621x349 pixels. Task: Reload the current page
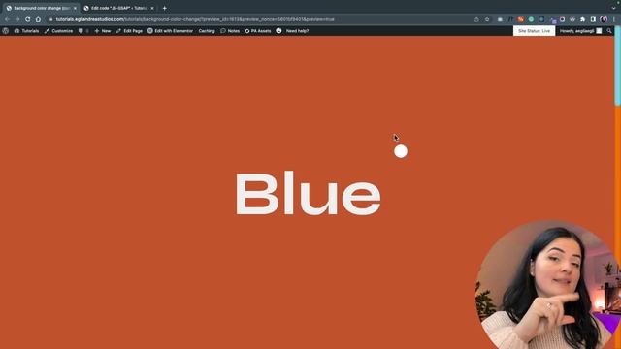click(x=28, y=19)
